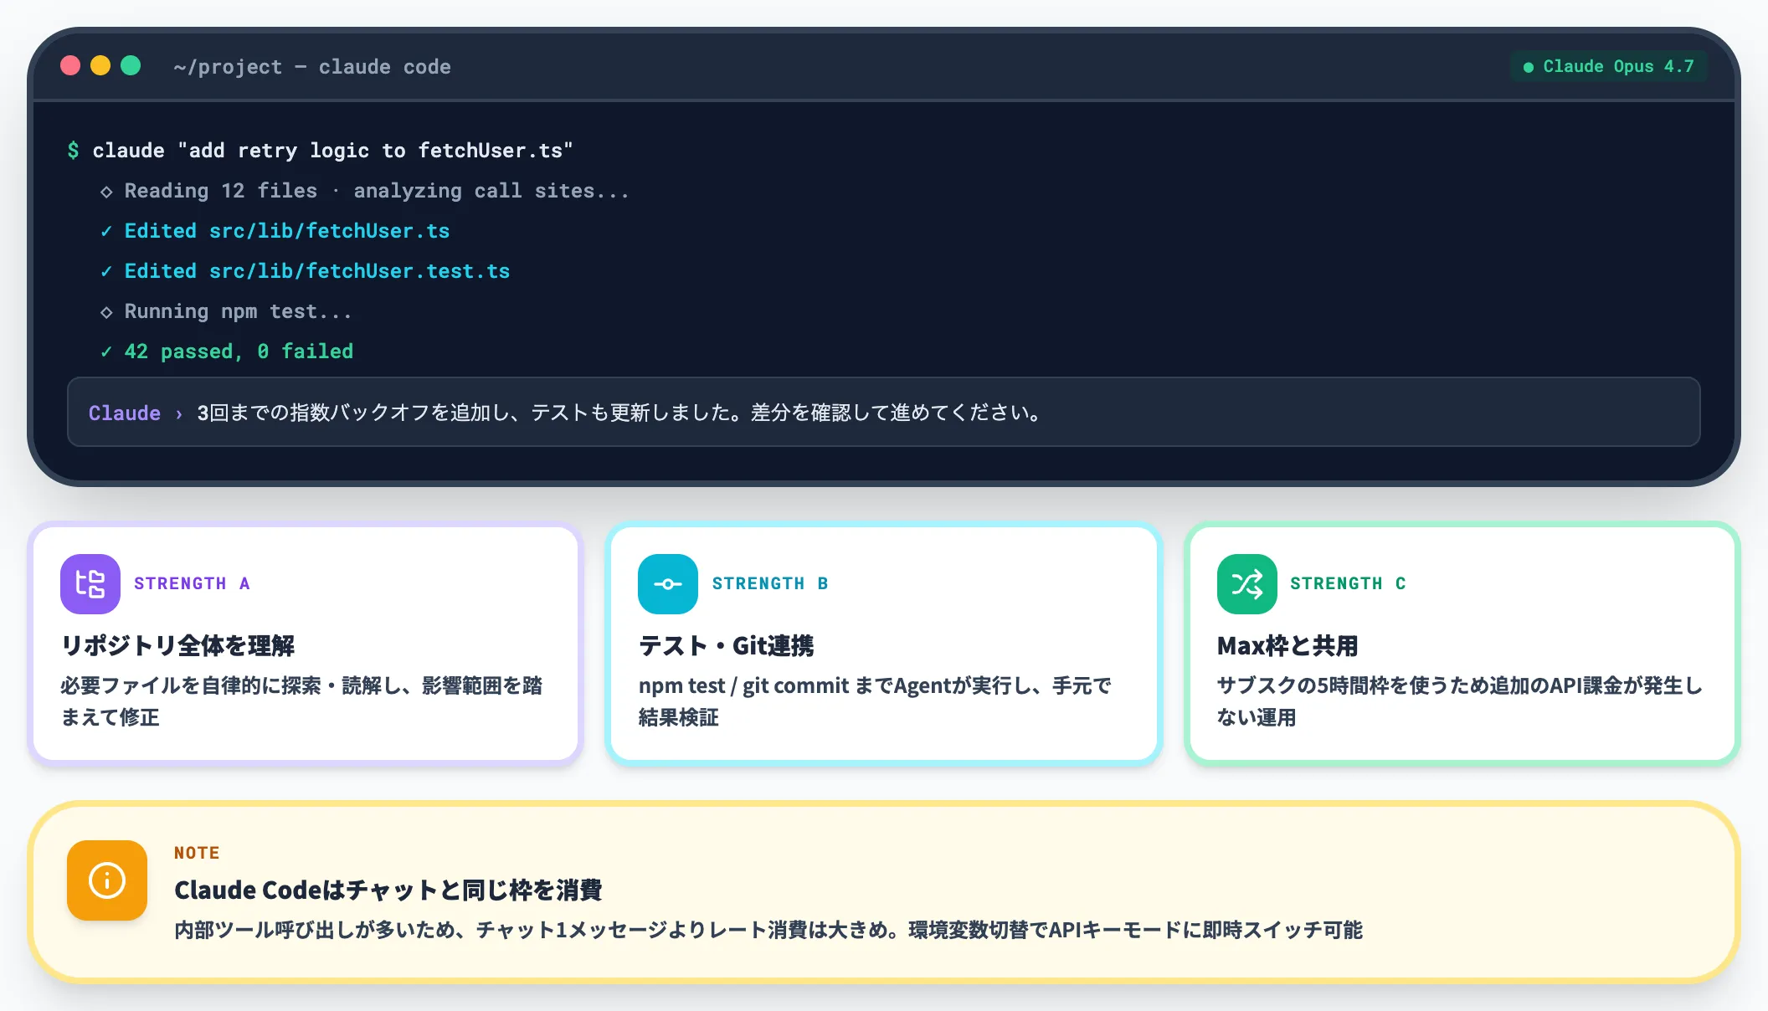
Task: Click the orange 'NOTE' label
Action: (197, 853)
